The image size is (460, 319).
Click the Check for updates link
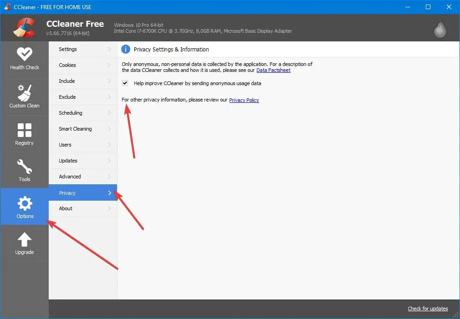428,309
